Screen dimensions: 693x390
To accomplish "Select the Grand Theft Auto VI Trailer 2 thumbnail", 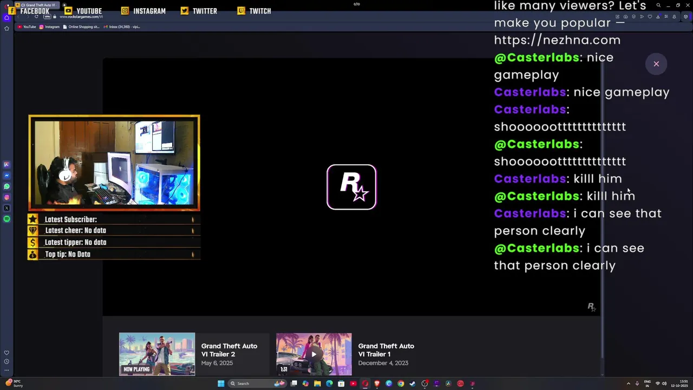I will coord(157,354).
